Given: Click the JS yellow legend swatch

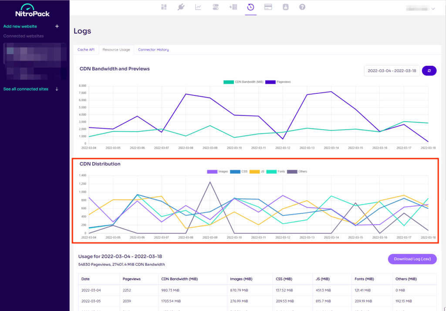Looking at the screenshot, I should 257,171.
